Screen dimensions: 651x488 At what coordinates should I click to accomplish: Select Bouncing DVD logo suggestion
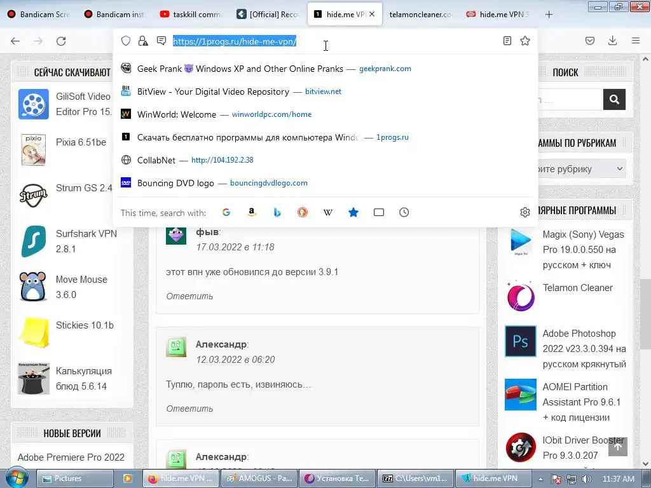coord(325,182)
